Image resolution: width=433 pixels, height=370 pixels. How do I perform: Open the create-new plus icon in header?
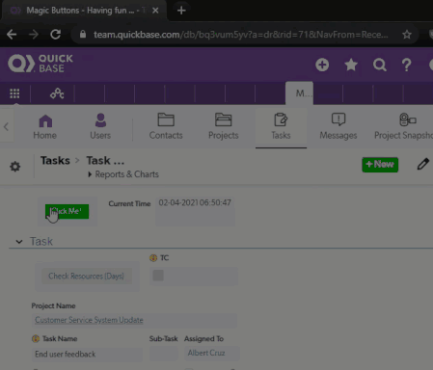(322, 65)
